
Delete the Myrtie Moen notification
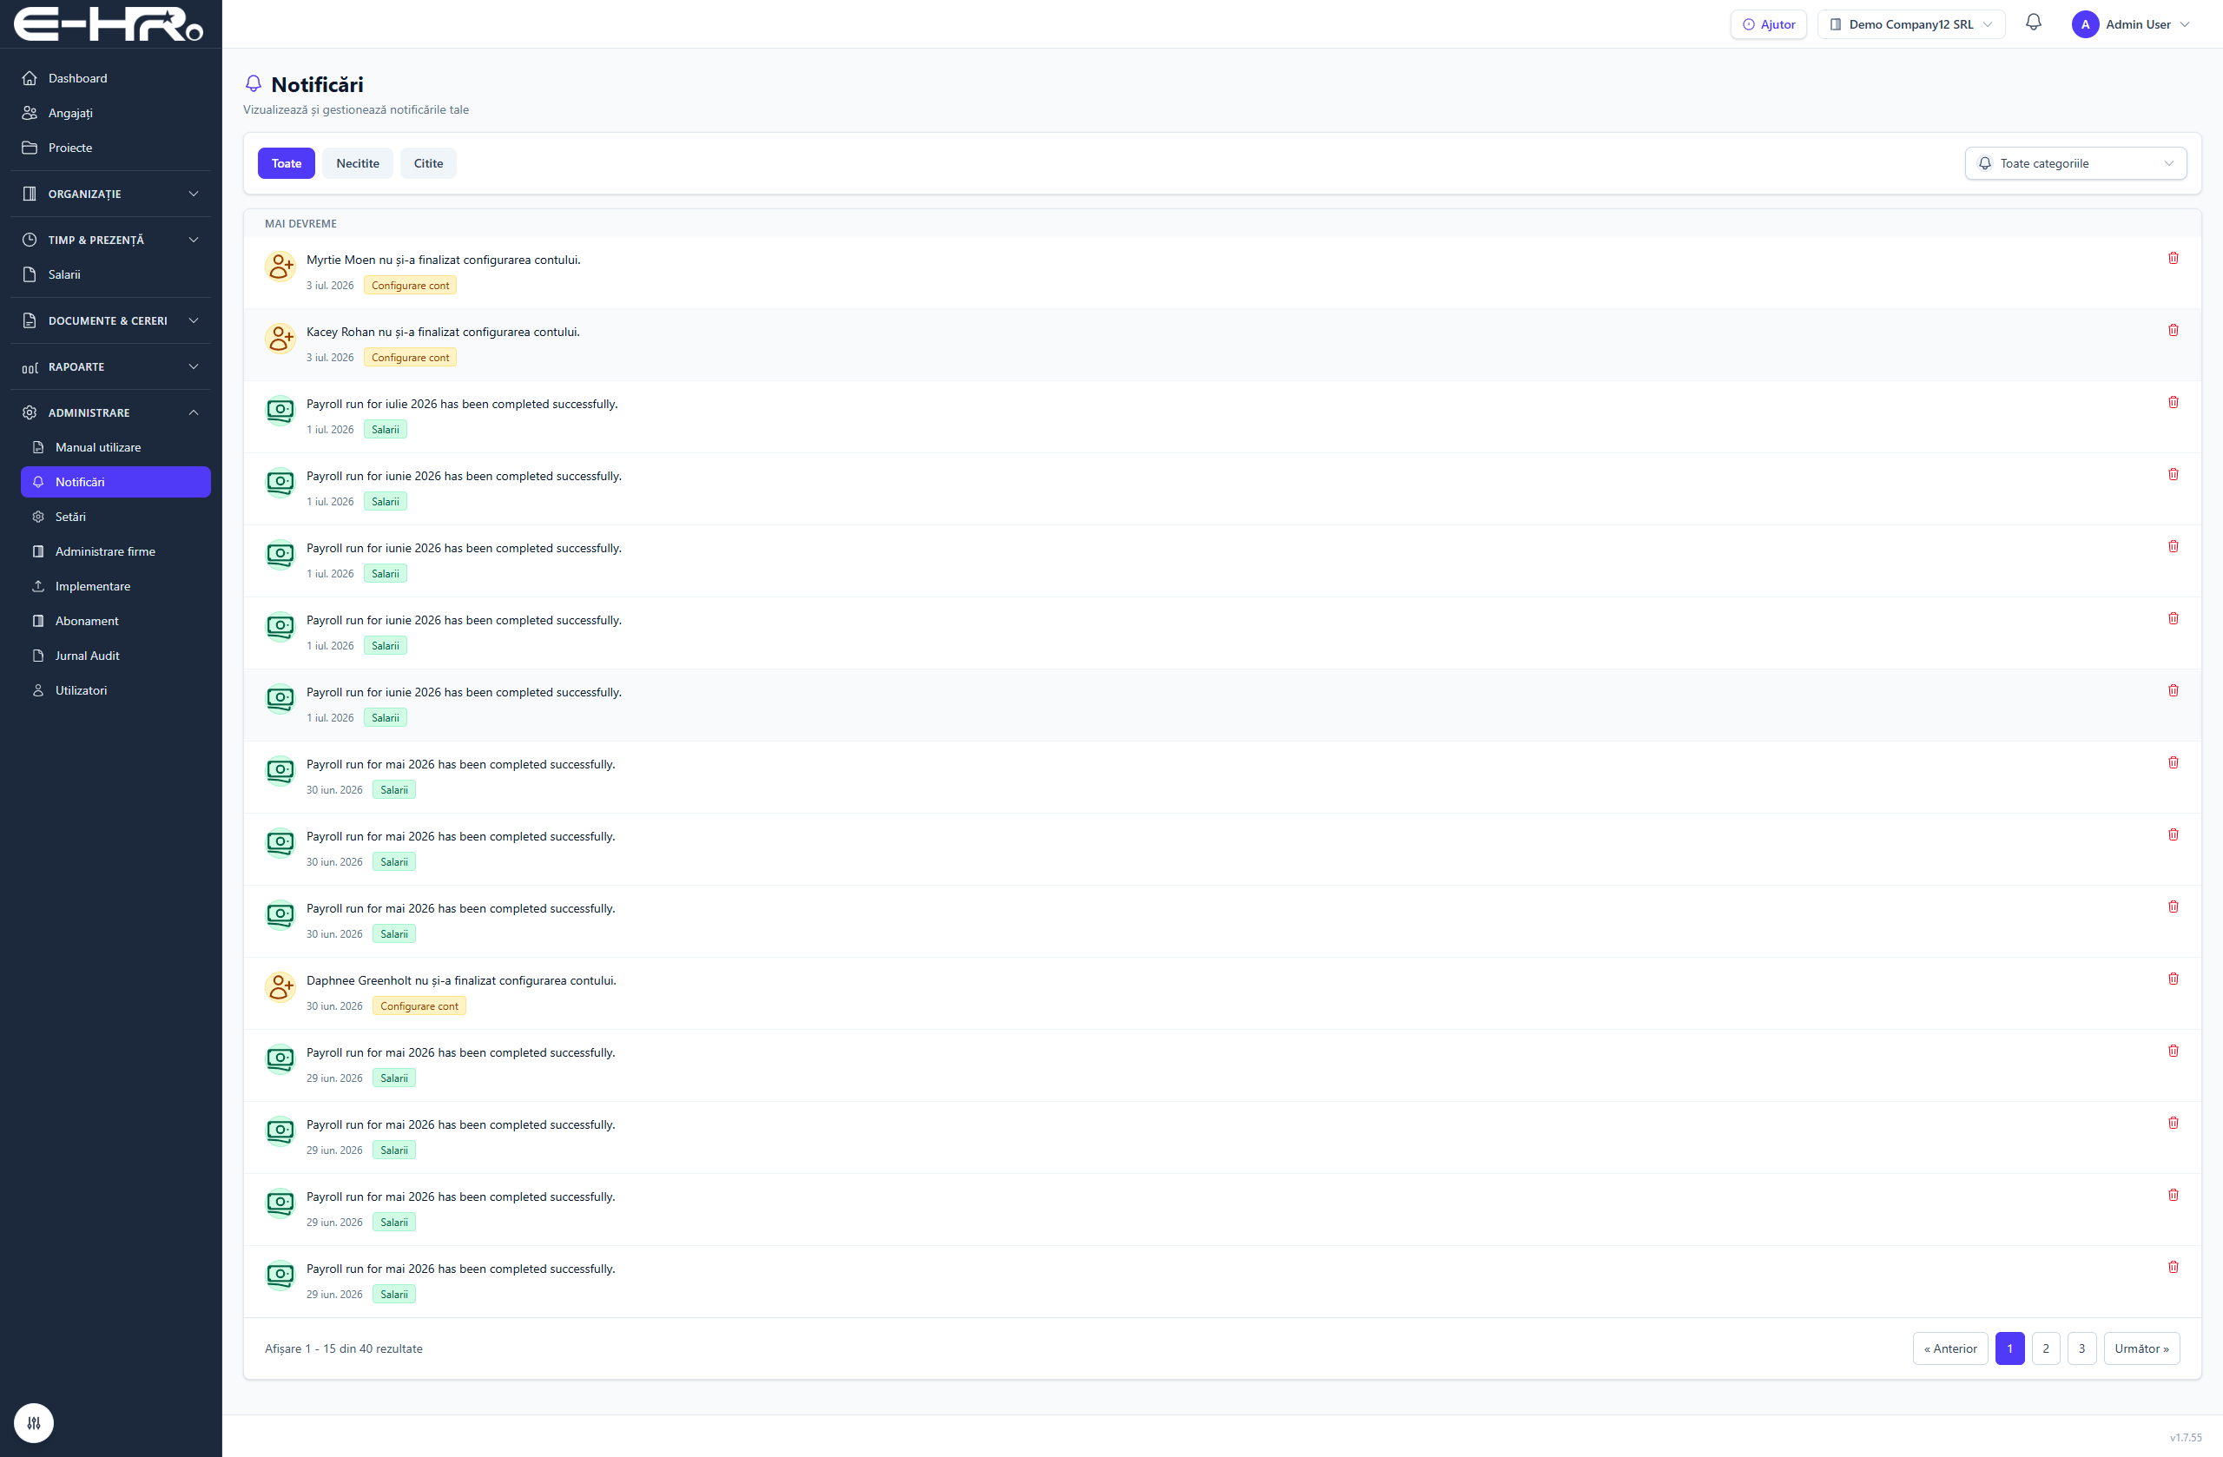2173,258
